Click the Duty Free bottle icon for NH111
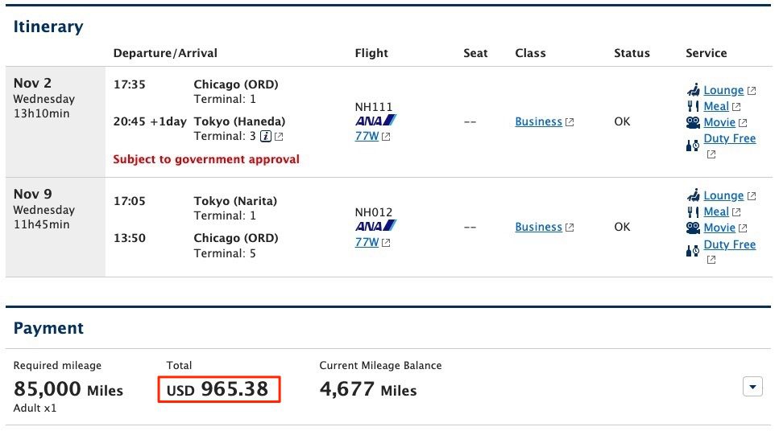 pyautogui.click(x=693, y=146)
